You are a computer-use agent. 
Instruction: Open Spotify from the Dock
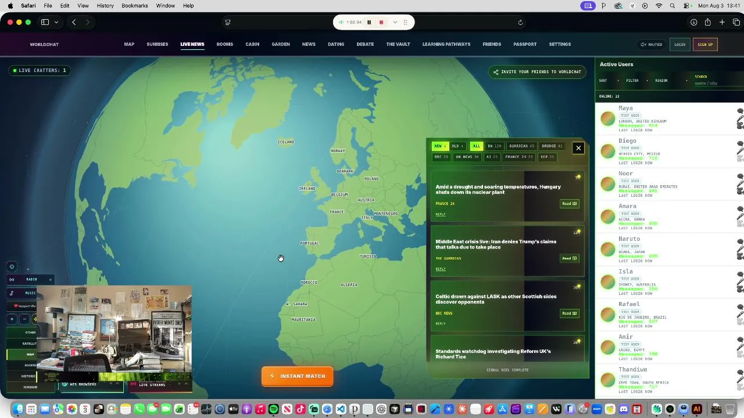coord(274,409)
